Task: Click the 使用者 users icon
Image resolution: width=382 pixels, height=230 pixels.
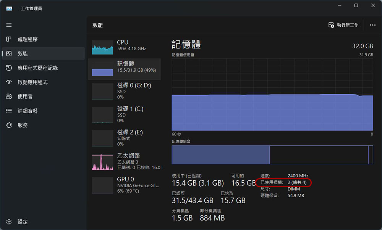Action: coord(9,97)
